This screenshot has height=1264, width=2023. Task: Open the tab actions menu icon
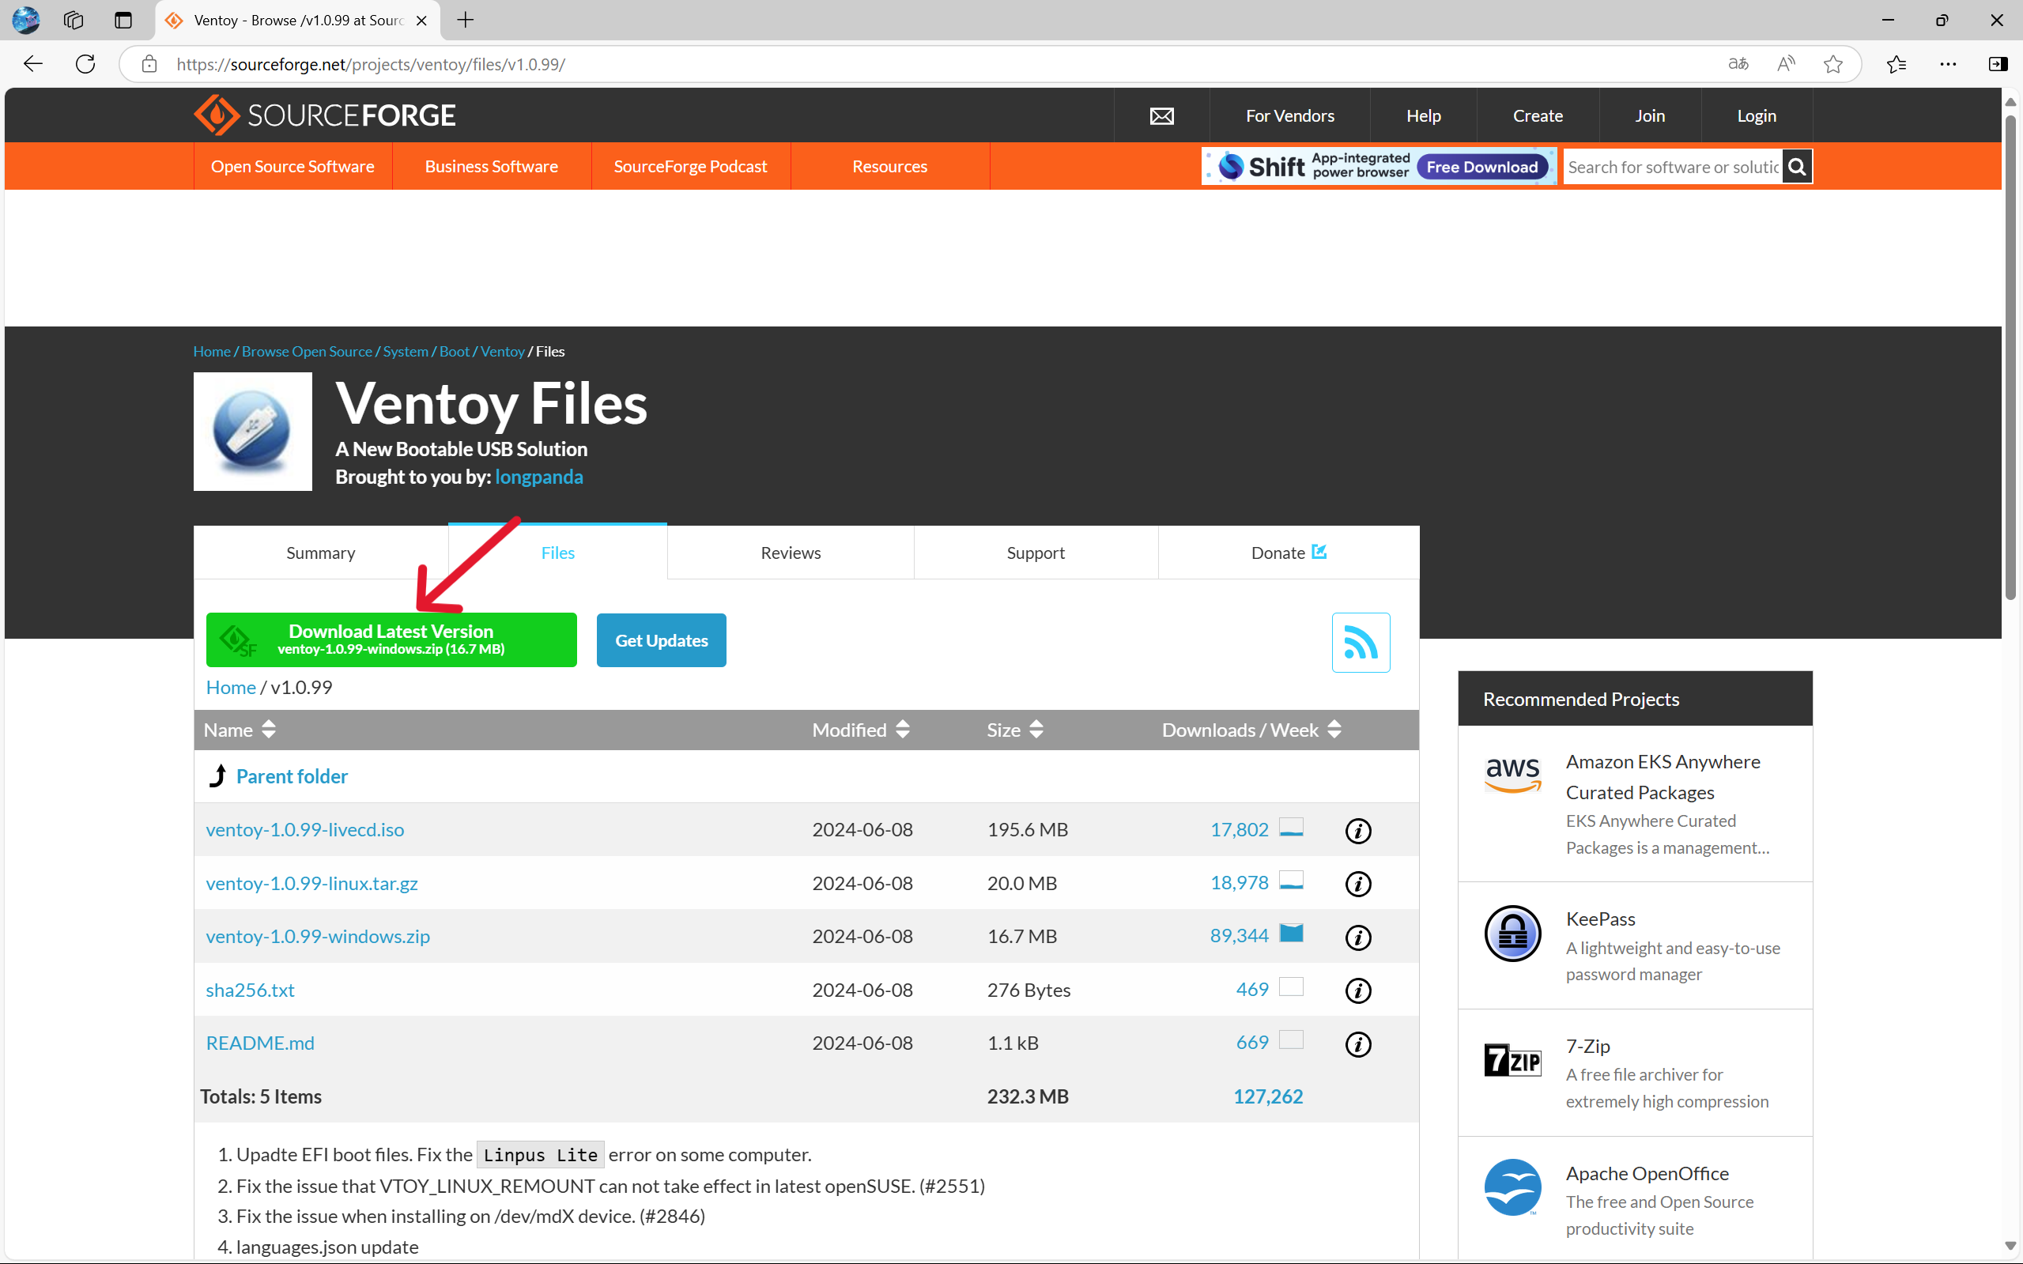point(123,20)
